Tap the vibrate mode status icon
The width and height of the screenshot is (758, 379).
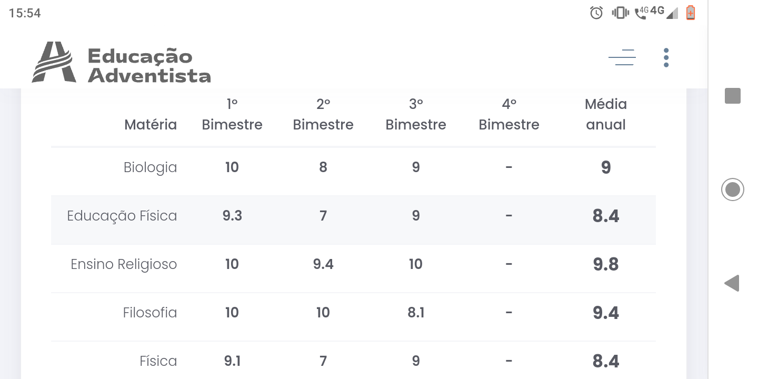(620, 13)
